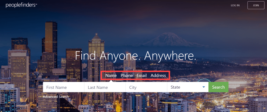Focus the Last Name field
Screen dimensions: 267x112
coord(105,87)
